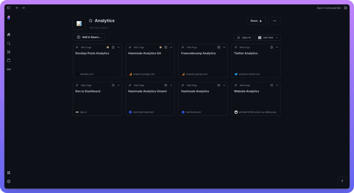
Task: Open more options on hashnode.com card
Action: 224,85
